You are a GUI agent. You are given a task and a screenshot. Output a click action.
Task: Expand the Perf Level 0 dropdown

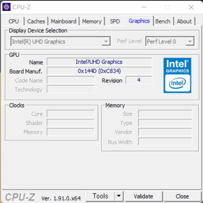[x=170, y=41]
